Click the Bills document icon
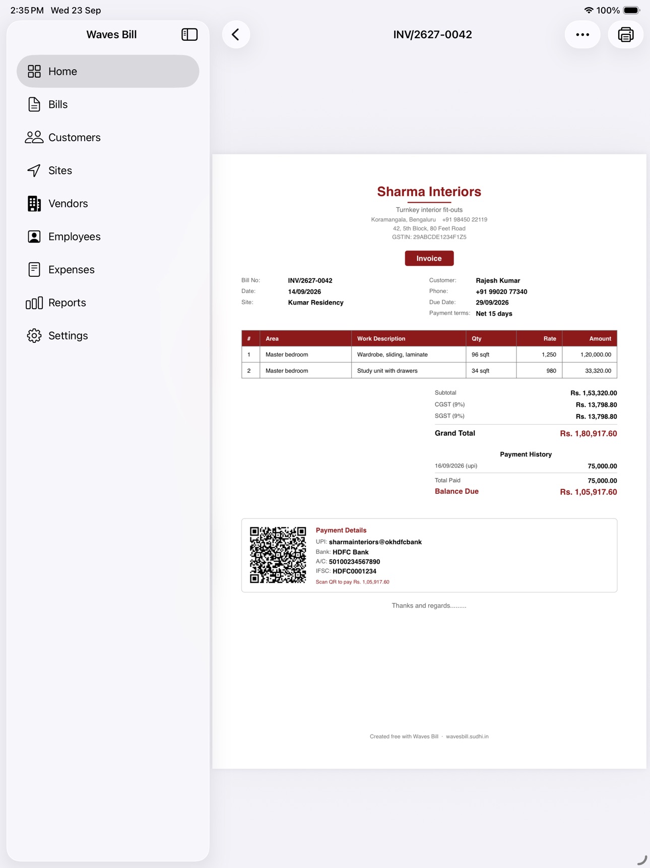Screen dimensions: 650x868 34,104
